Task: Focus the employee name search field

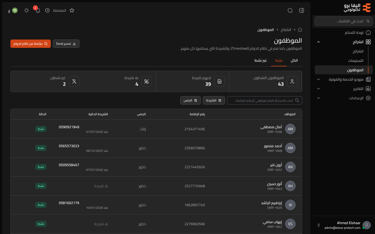Action: click(265, 100)
